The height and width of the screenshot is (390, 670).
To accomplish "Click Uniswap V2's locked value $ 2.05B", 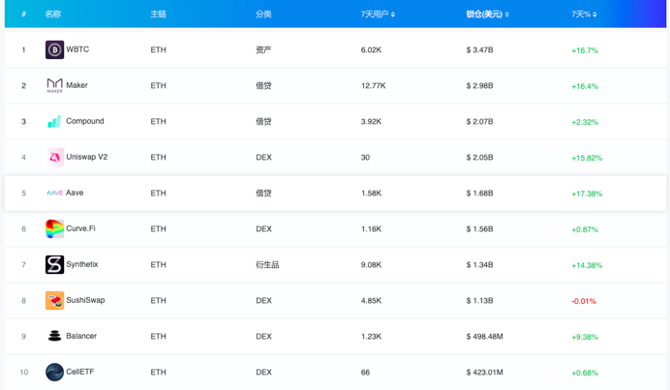I will coord(479,158).
